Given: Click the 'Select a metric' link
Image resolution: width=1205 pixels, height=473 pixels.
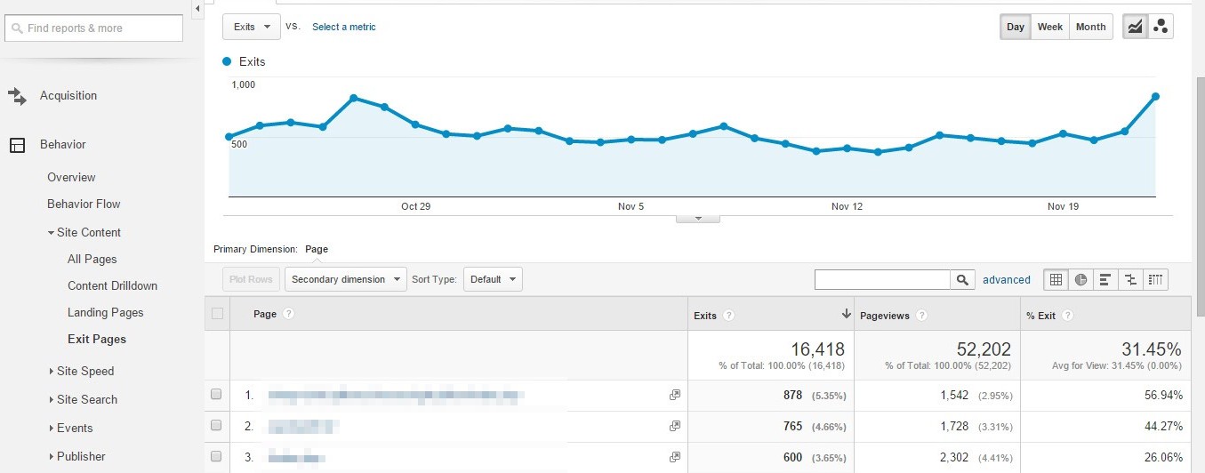Looking at the screenshot, I should click(x=343, y=27).
